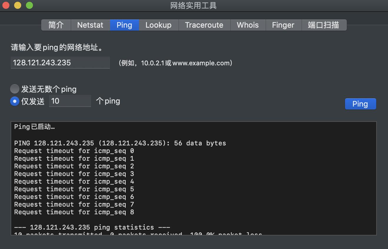Screen dimensions: 388x249
Task: Switch to the 简介 tab
Action: [x=56, y=25]
